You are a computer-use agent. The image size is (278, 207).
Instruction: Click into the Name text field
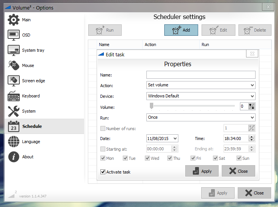point(201,75)
